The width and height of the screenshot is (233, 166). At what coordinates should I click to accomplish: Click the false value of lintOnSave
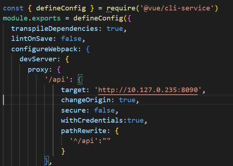(x=71, y=39)
